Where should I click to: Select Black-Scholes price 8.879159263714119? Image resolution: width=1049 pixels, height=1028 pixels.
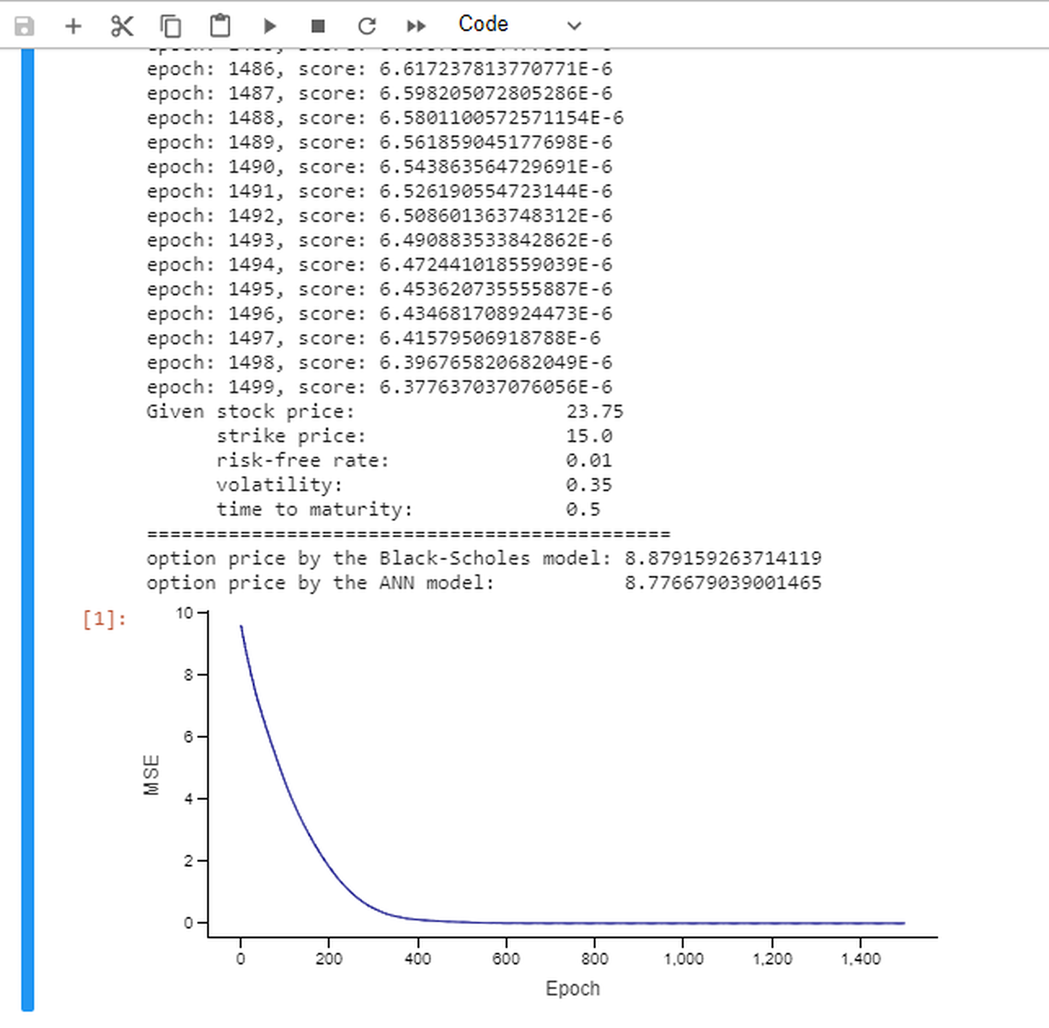[723, 558]
